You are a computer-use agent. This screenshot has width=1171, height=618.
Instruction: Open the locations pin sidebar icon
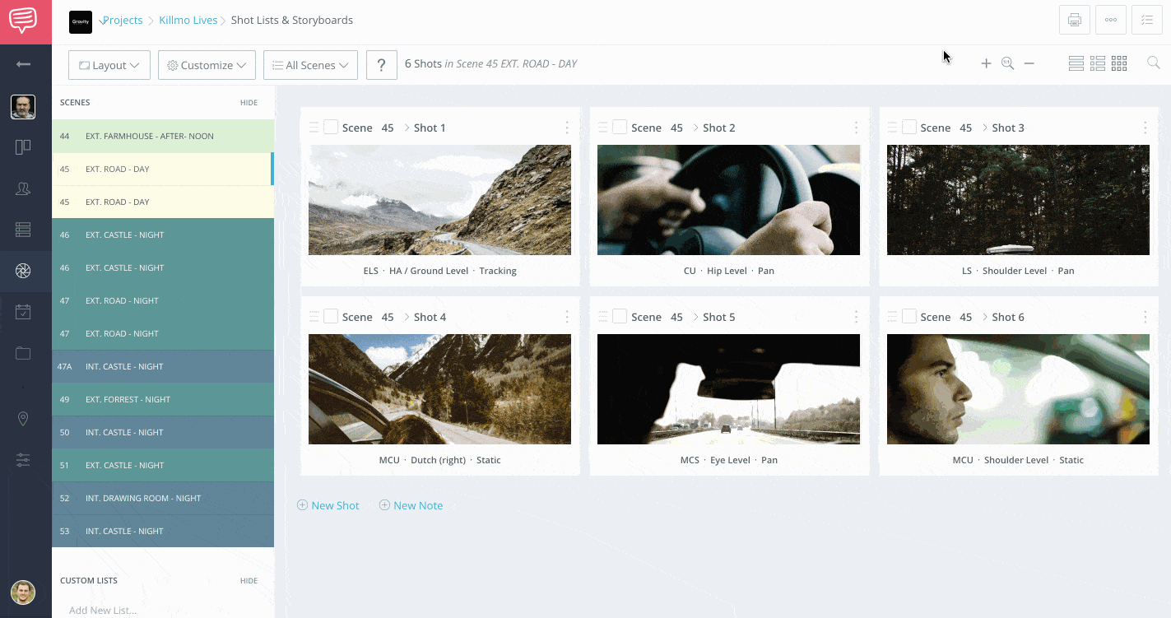(23, 419)
